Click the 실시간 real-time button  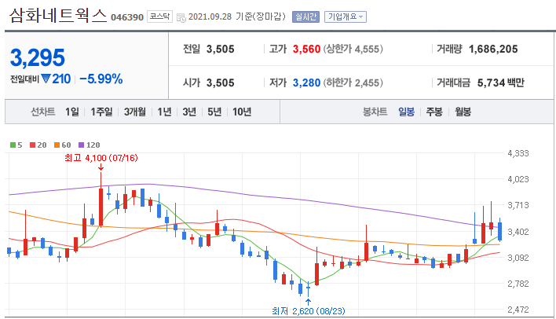click(x=305, y=16)
